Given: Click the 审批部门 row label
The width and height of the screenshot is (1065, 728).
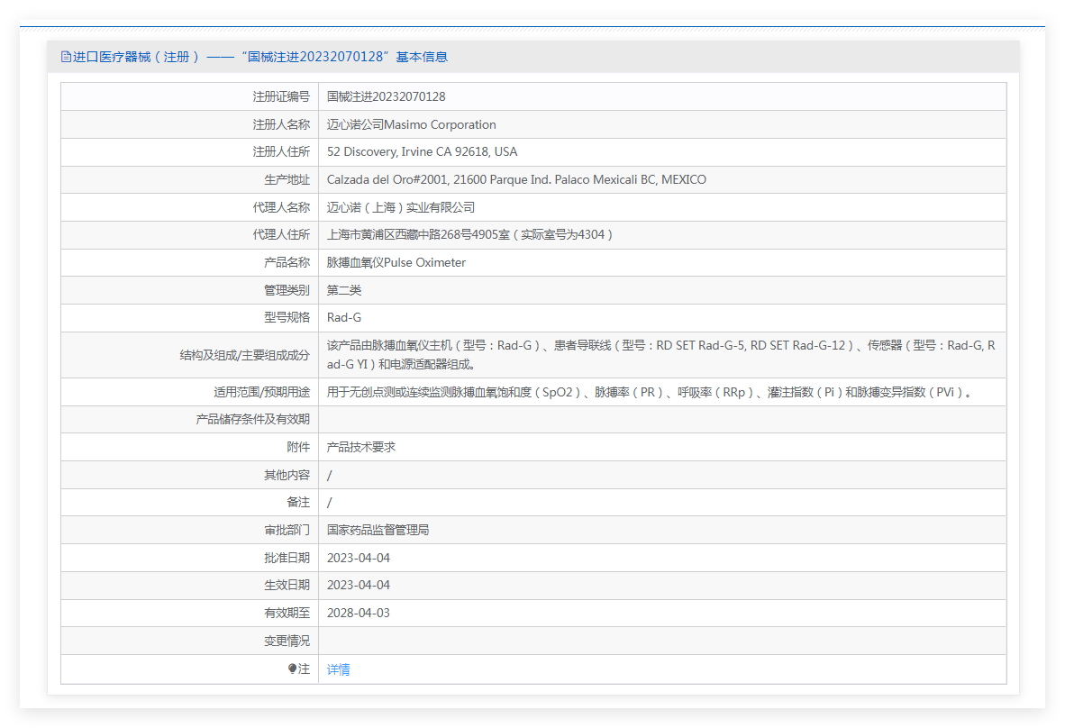Looking at the screenshot, I should 287,530.
